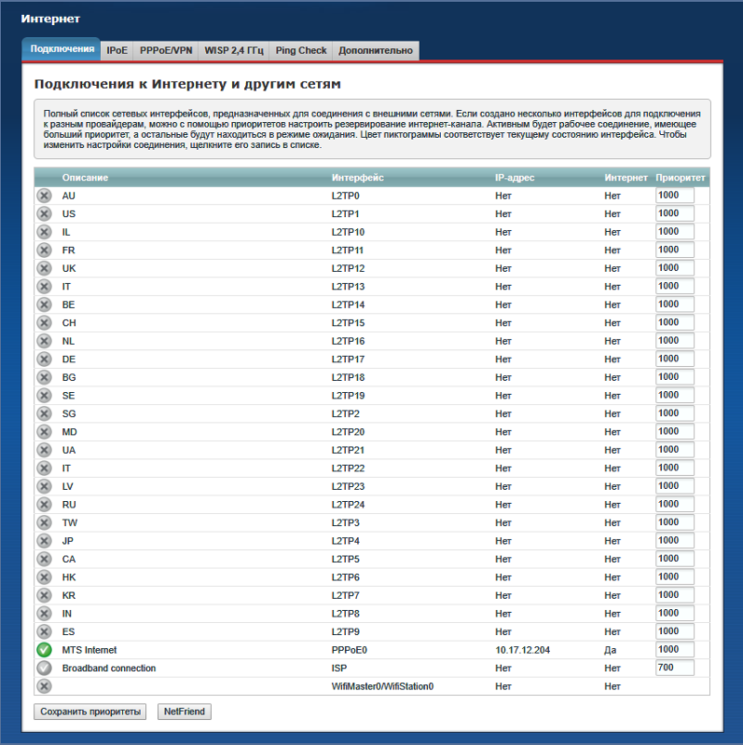Click the status icon of RU connection
The image size is (743, 745).
tap(44, 505)
